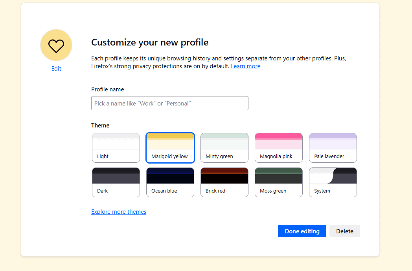This screenshot has width=412, height=271.
Task: Focus the Profile name text field
Action: tap(169, 103)
